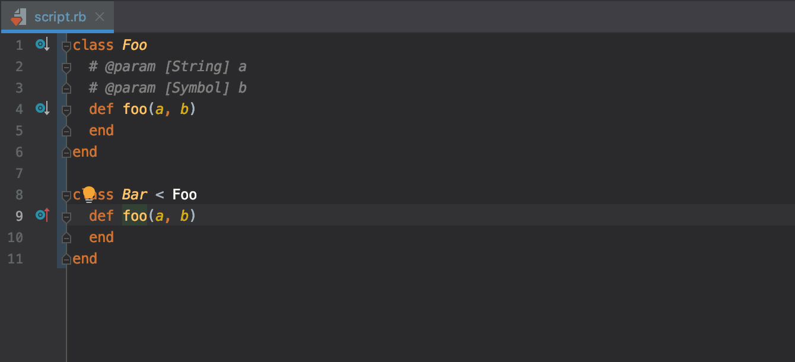Click the end fold marker on line 11

point(66,259)
